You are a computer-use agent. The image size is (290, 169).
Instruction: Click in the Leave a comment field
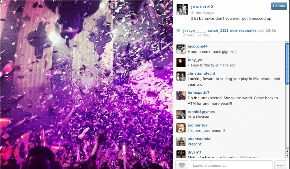coord(231,165)
